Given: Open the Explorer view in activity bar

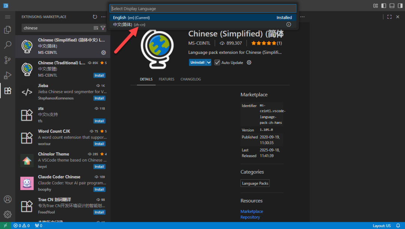Looking at the screenshot, I should coord(7,30).
